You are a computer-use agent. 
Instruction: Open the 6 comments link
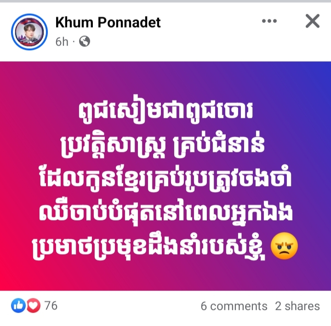point(234,306)
